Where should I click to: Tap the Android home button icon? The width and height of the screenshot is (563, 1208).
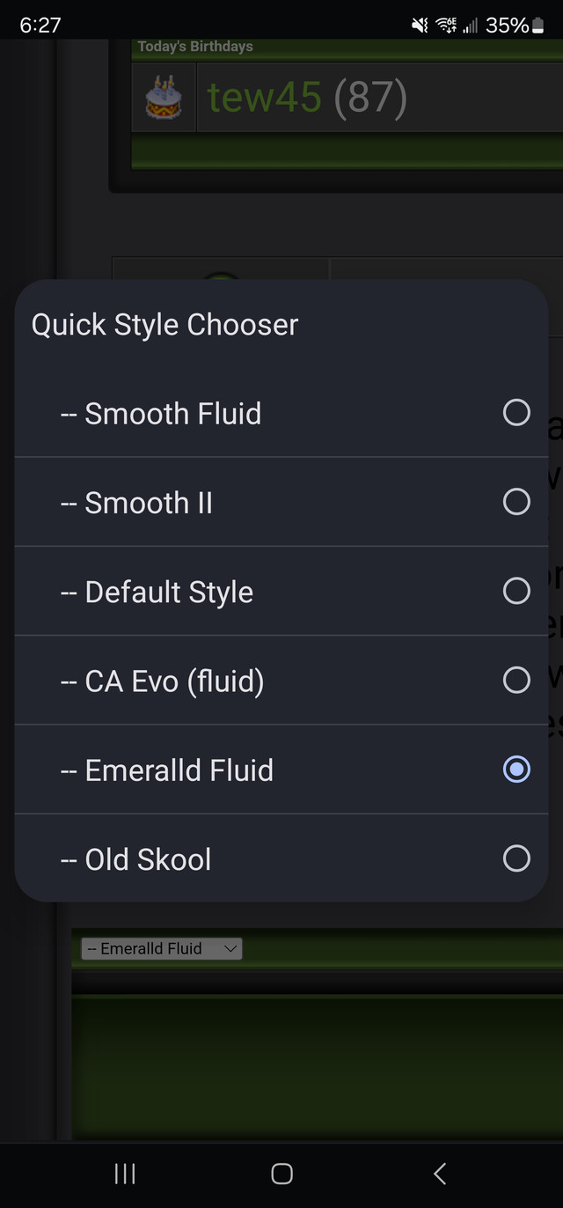(281, 1173)
